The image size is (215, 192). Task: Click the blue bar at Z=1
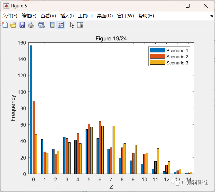click(x=42, y=156)
